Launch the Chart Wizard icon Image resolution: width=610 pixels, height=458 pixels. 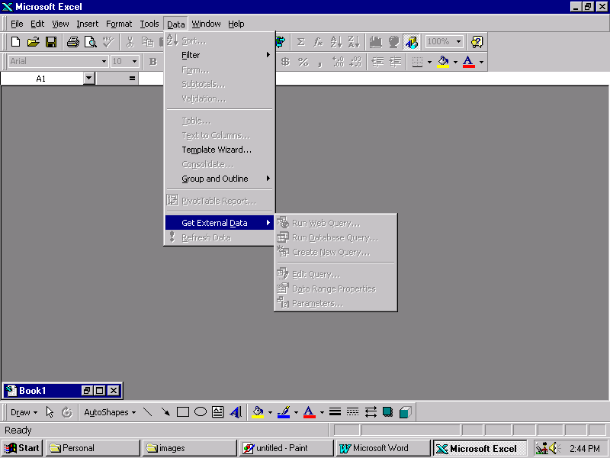(376, 42)
